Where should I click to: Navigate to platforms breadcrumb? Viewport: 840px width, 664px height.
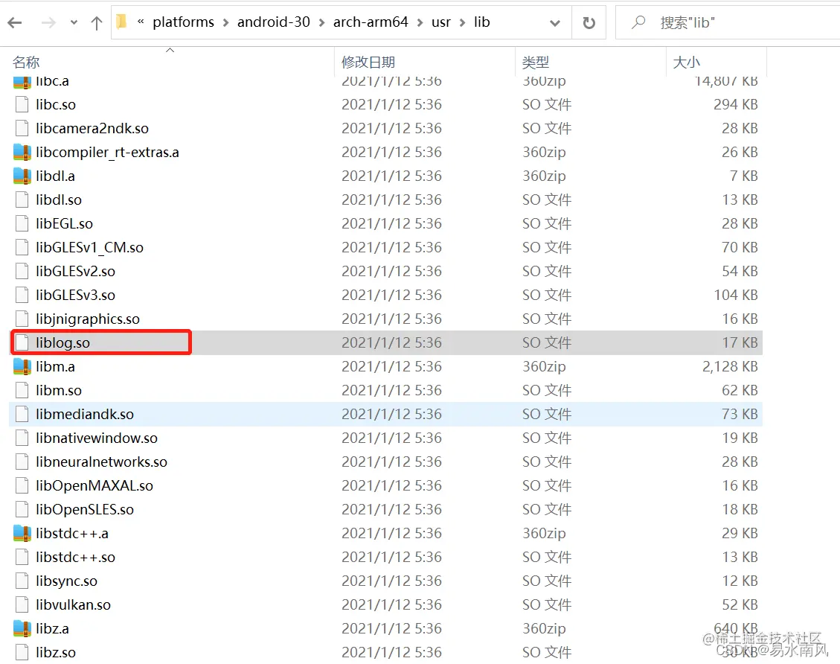(183, 22)
